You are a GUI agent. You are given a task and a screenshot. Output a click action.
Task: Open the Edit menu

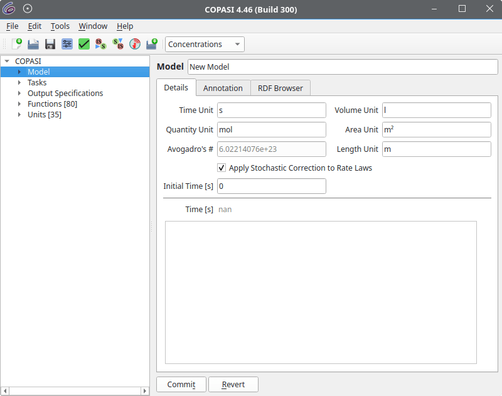point(35,26)
